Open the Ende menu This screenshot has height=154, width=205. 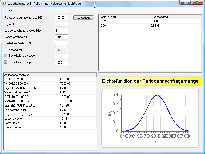point(9,10)
